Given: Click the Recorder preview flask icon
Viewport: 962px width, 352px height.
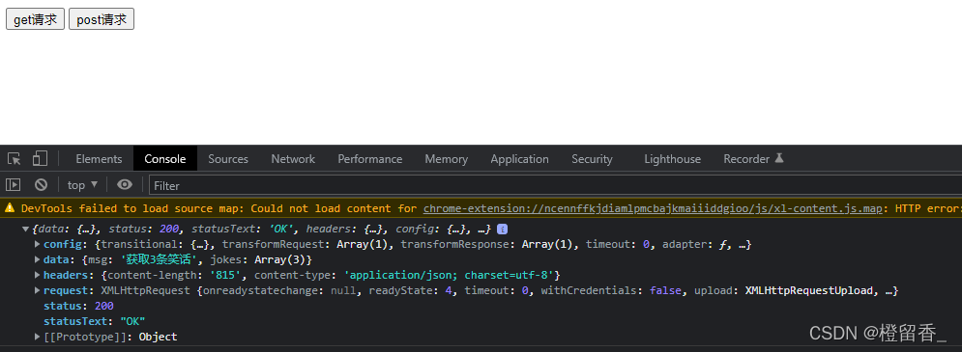Looking at the screenshot, I should coord(779,158).
